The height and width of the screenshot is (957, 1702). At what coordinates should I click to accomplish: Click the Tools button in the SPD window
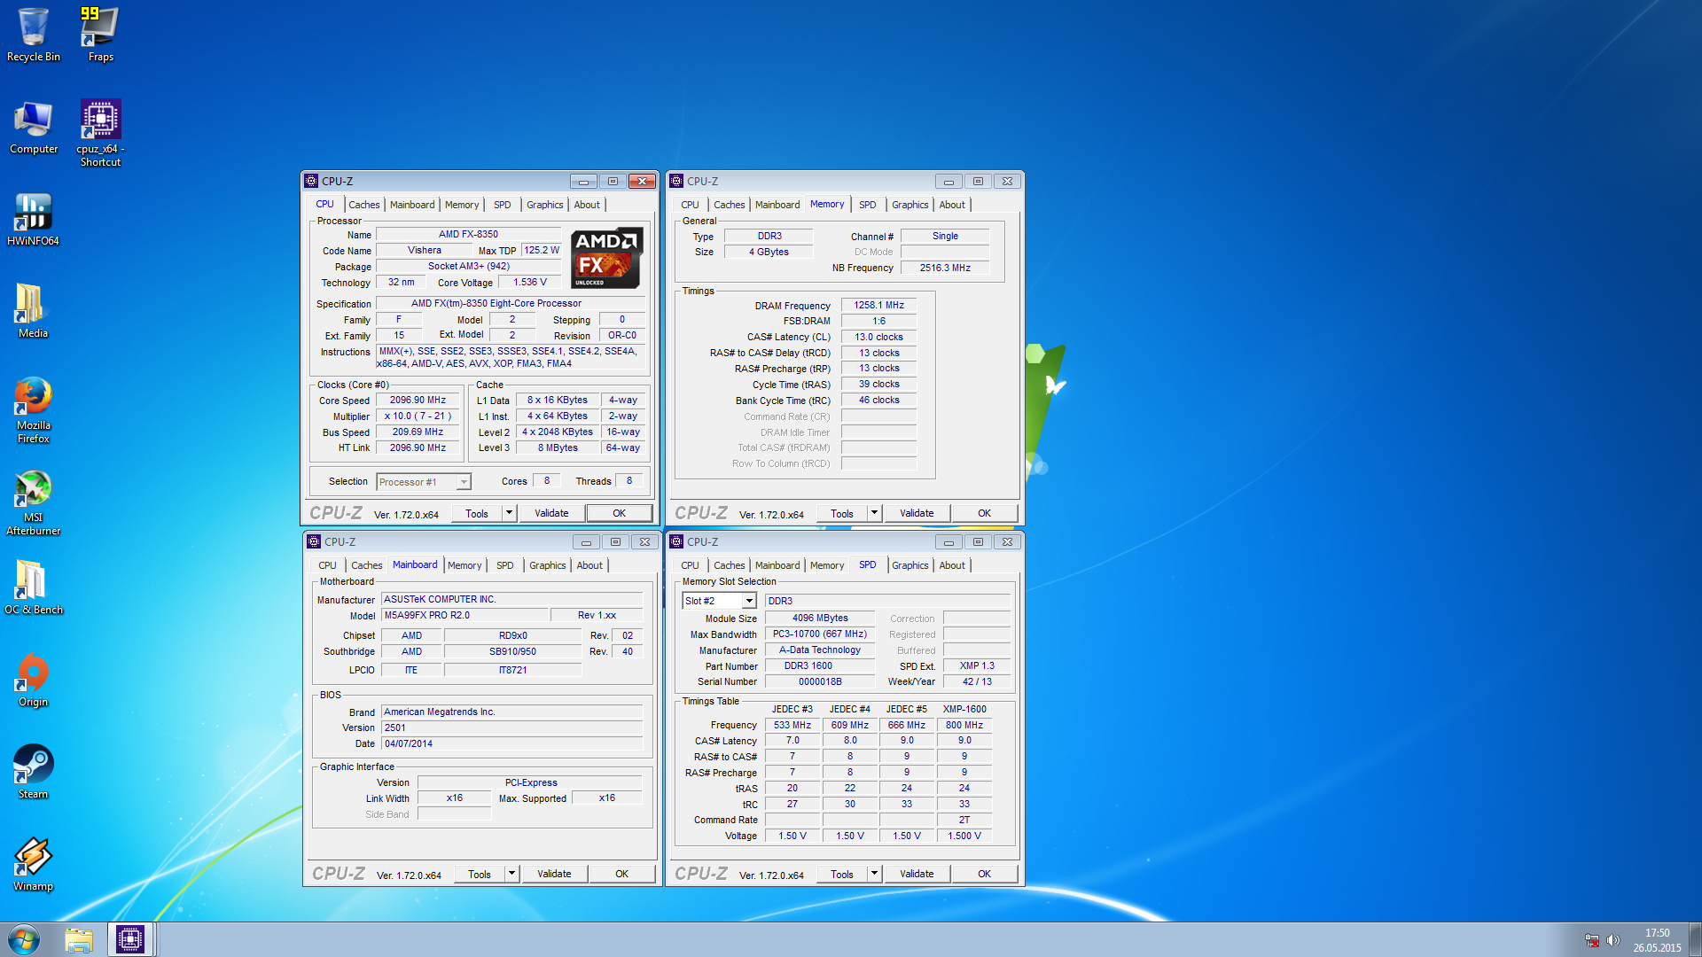click(842, 874)
